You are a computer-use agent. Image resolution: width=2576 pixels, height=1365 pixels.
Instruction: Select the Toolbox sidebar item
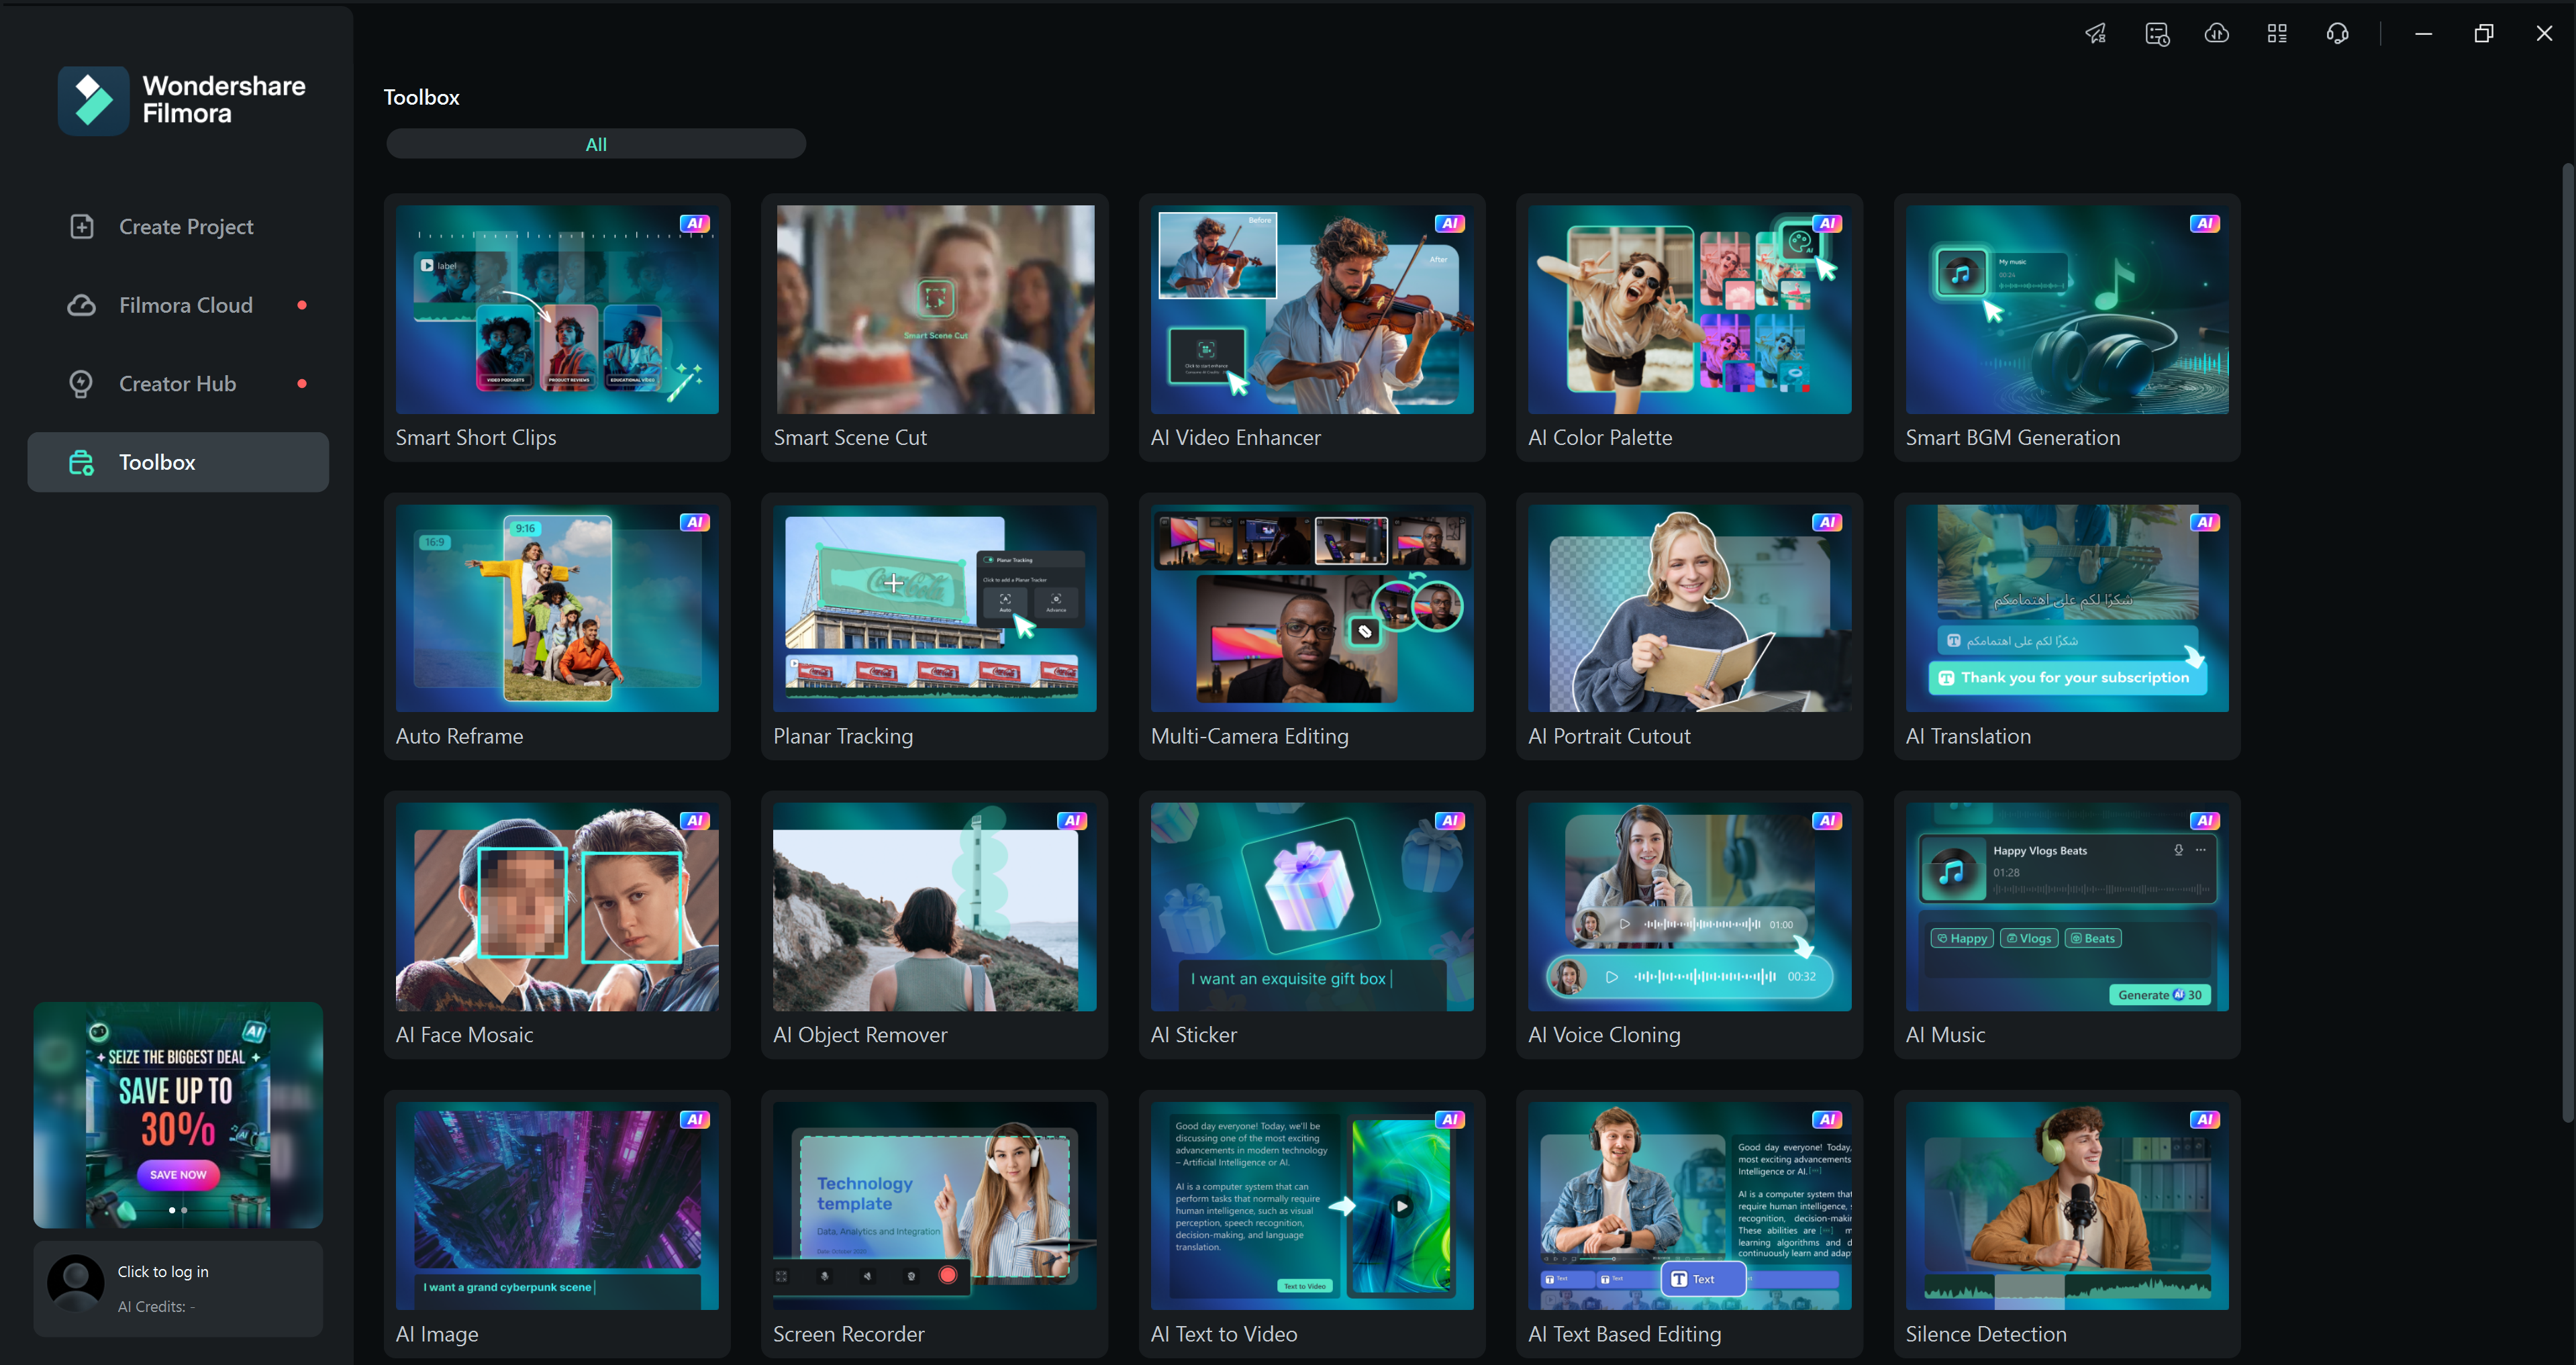[x=178, y=462]
